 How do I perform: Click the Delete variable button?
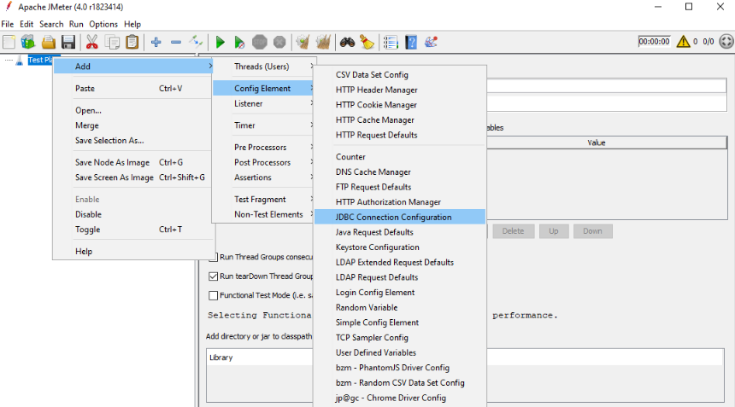pyautogui.click(x=513, y=231)
